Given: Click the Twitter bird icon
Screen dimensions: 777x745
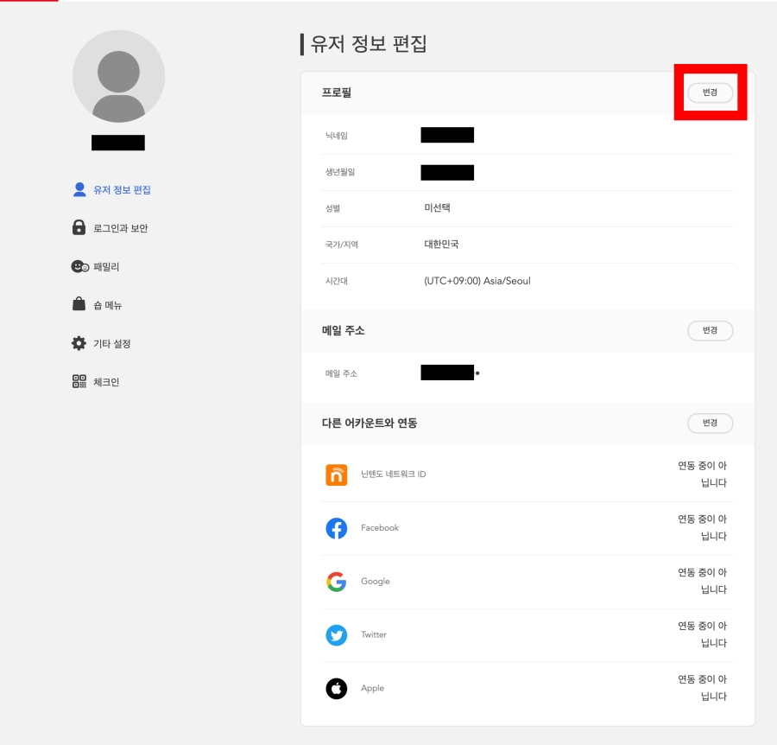Looking at the screenshot, I should [x=336, y=635].
